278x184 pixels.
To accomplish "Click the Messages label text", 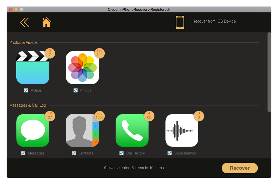I will click(36, 153).
